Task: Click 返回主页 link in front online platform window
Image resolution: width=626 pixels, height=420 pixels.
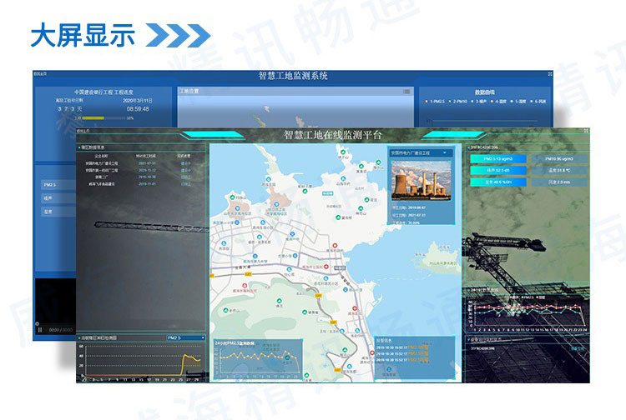Action: click(x=83, y=131)
